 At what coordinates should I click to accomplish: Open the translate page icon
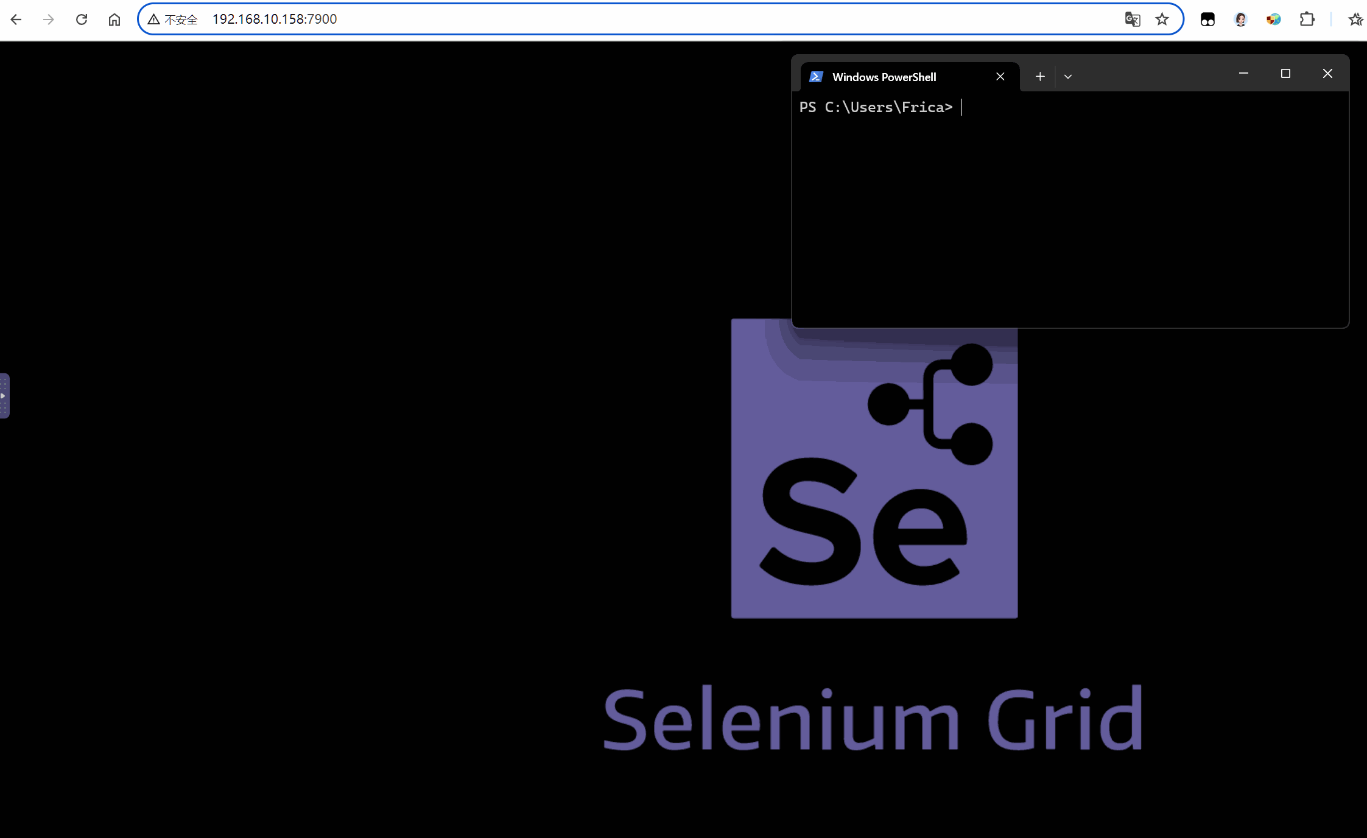(x=1133, y=19)
